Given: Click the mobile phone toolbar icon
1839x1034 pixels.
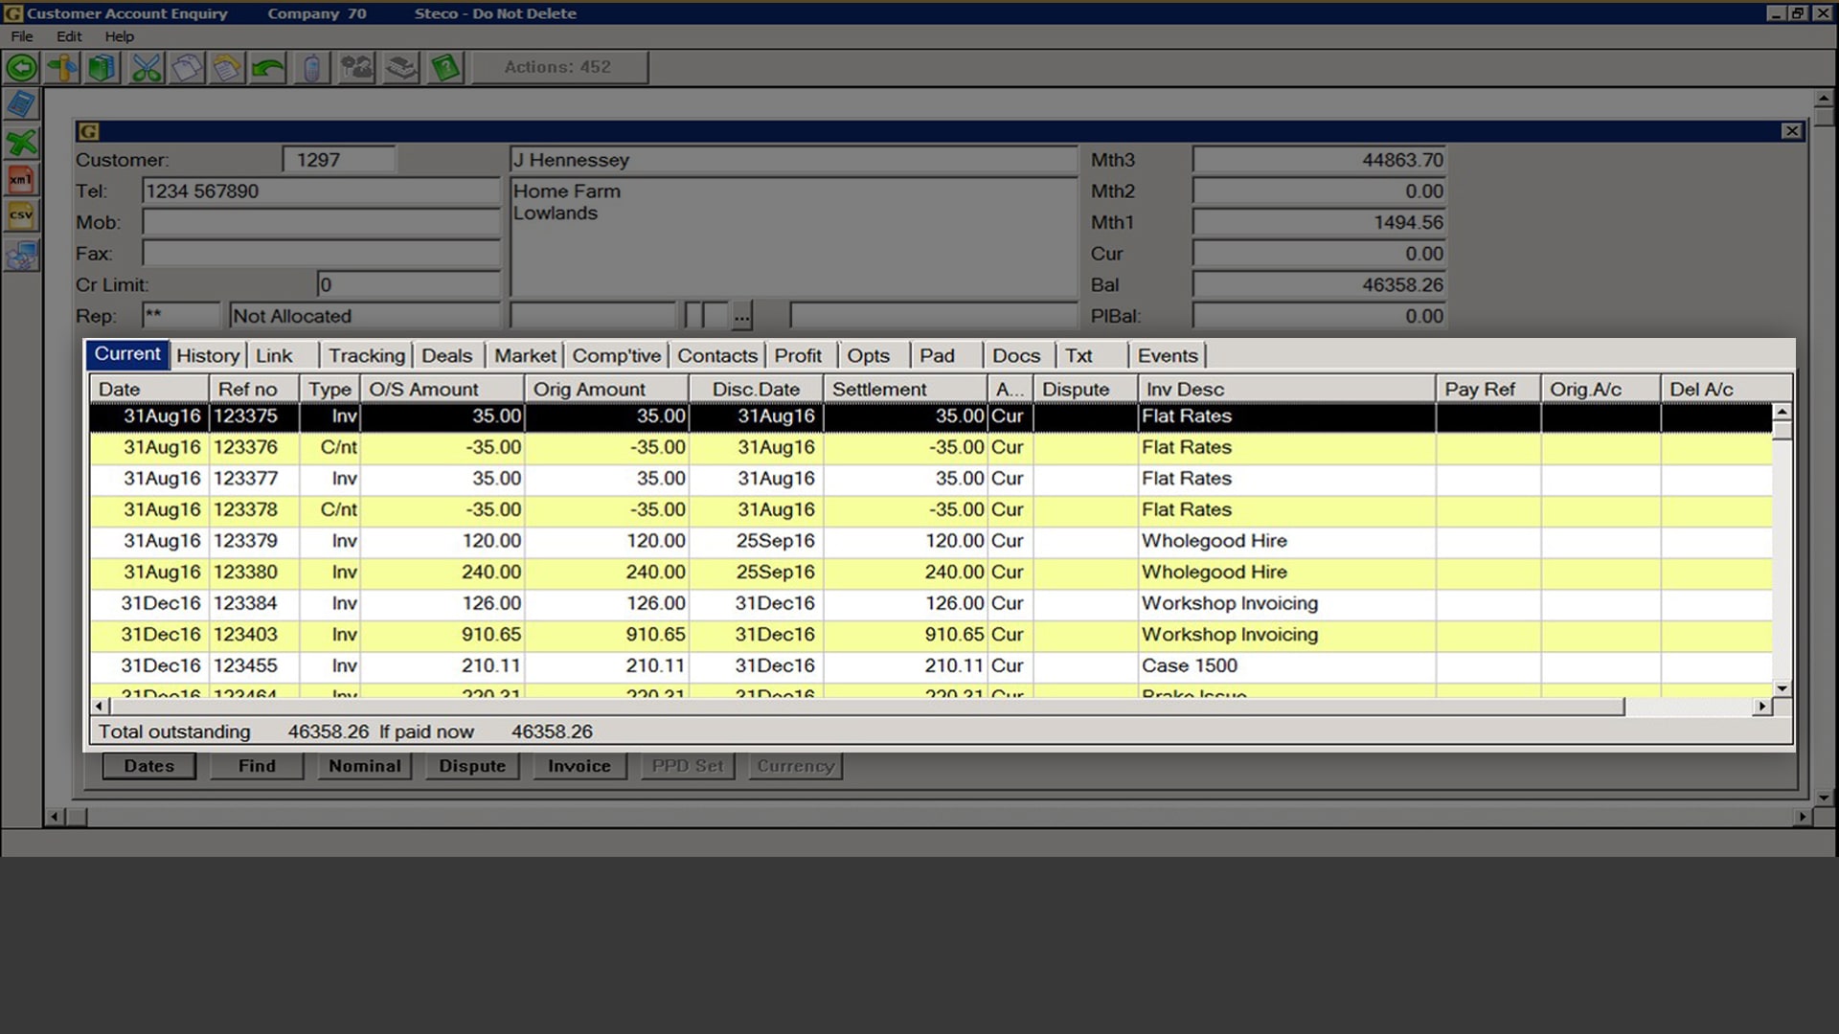Looking at the screenshot, I should pos(311,68).
